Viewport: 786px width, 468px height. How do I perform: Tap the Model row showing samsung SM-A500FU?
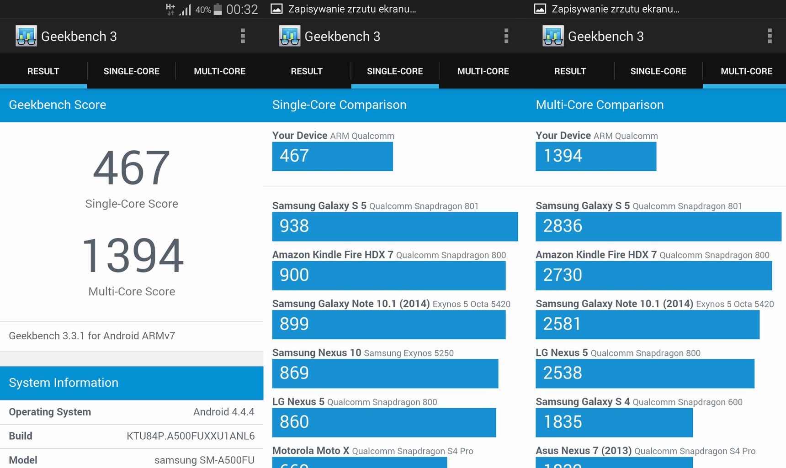tap(132, 459)
